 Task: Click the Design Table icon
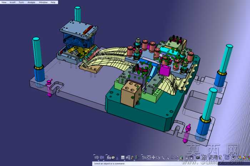123,157
